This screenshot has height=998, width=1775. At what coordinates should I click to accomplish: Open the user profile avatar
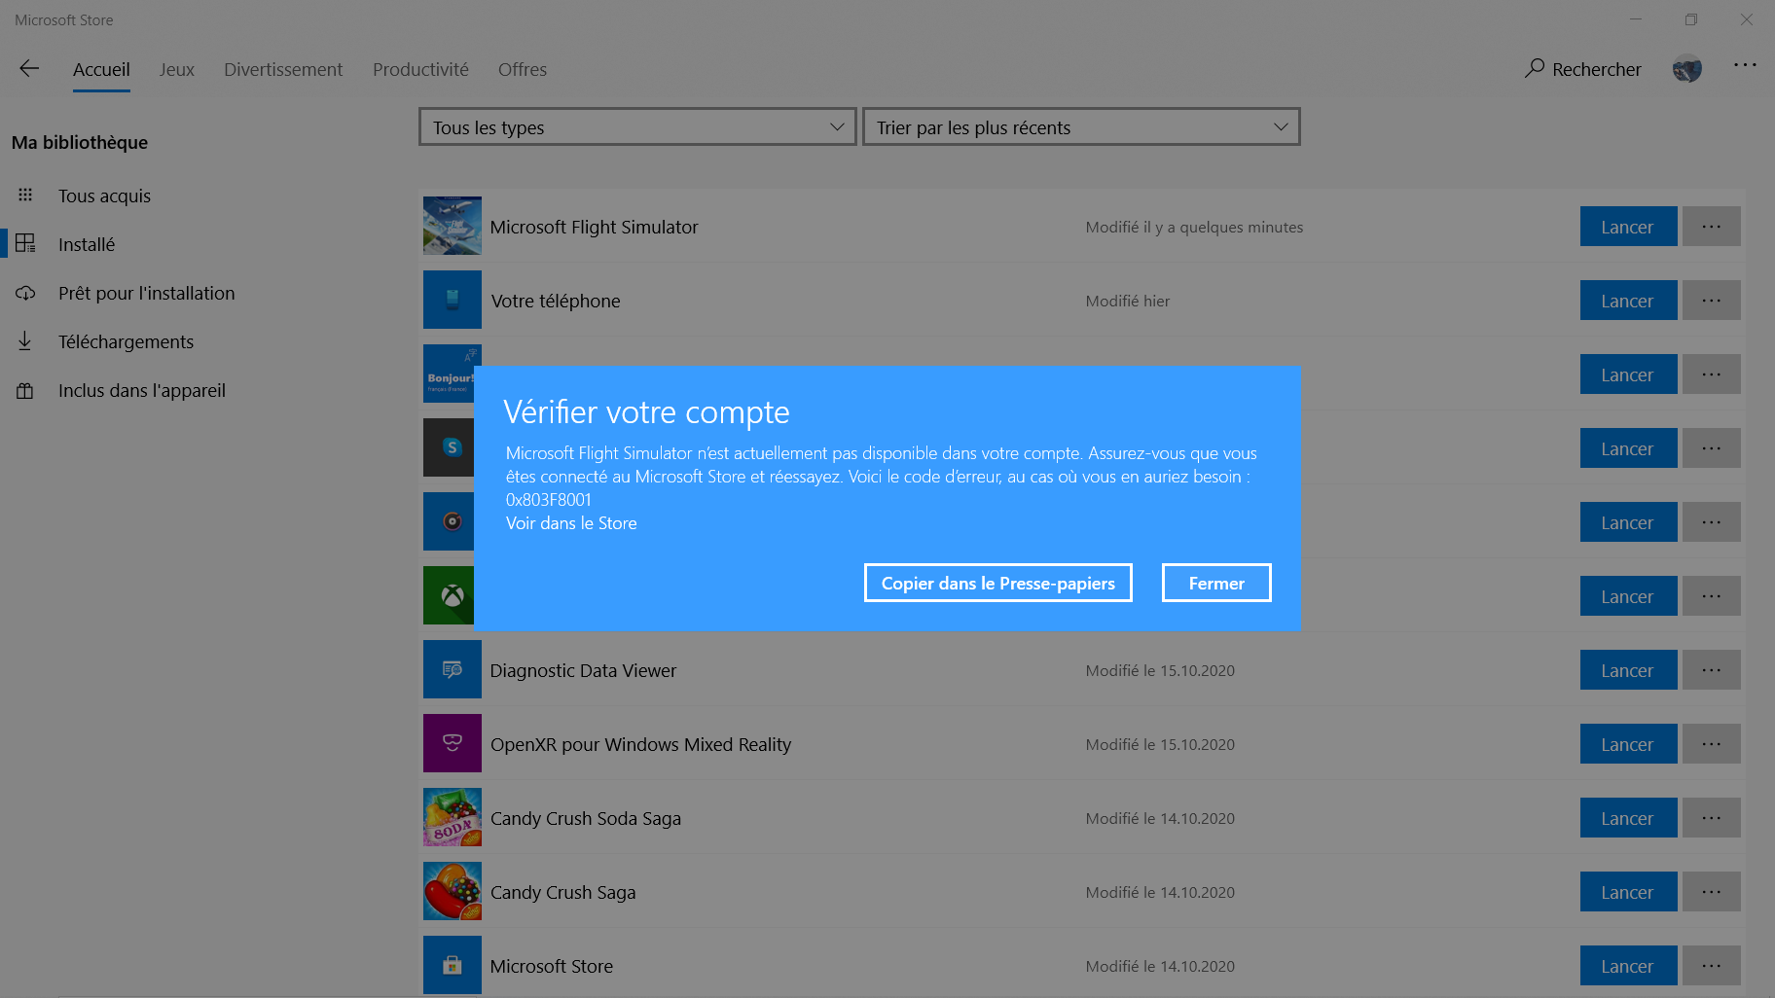[x=1687, y=69]
